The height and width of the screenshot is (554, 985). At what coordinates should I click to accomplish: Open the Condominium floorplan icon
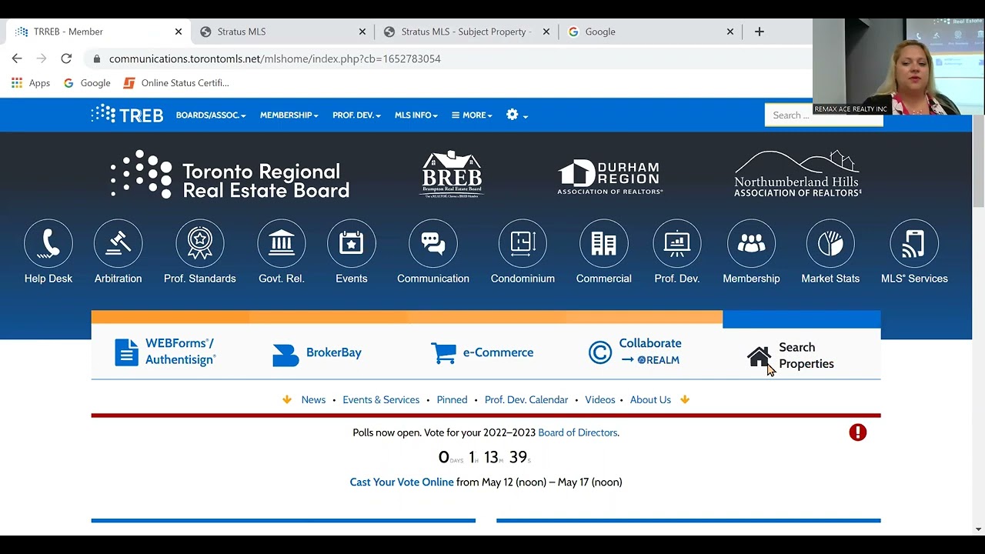tap(523, 244)
